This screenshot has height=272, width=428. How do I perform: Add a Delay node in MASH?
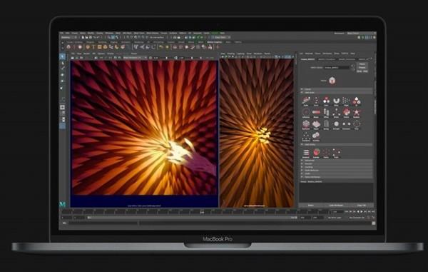[x=336, y=101]
